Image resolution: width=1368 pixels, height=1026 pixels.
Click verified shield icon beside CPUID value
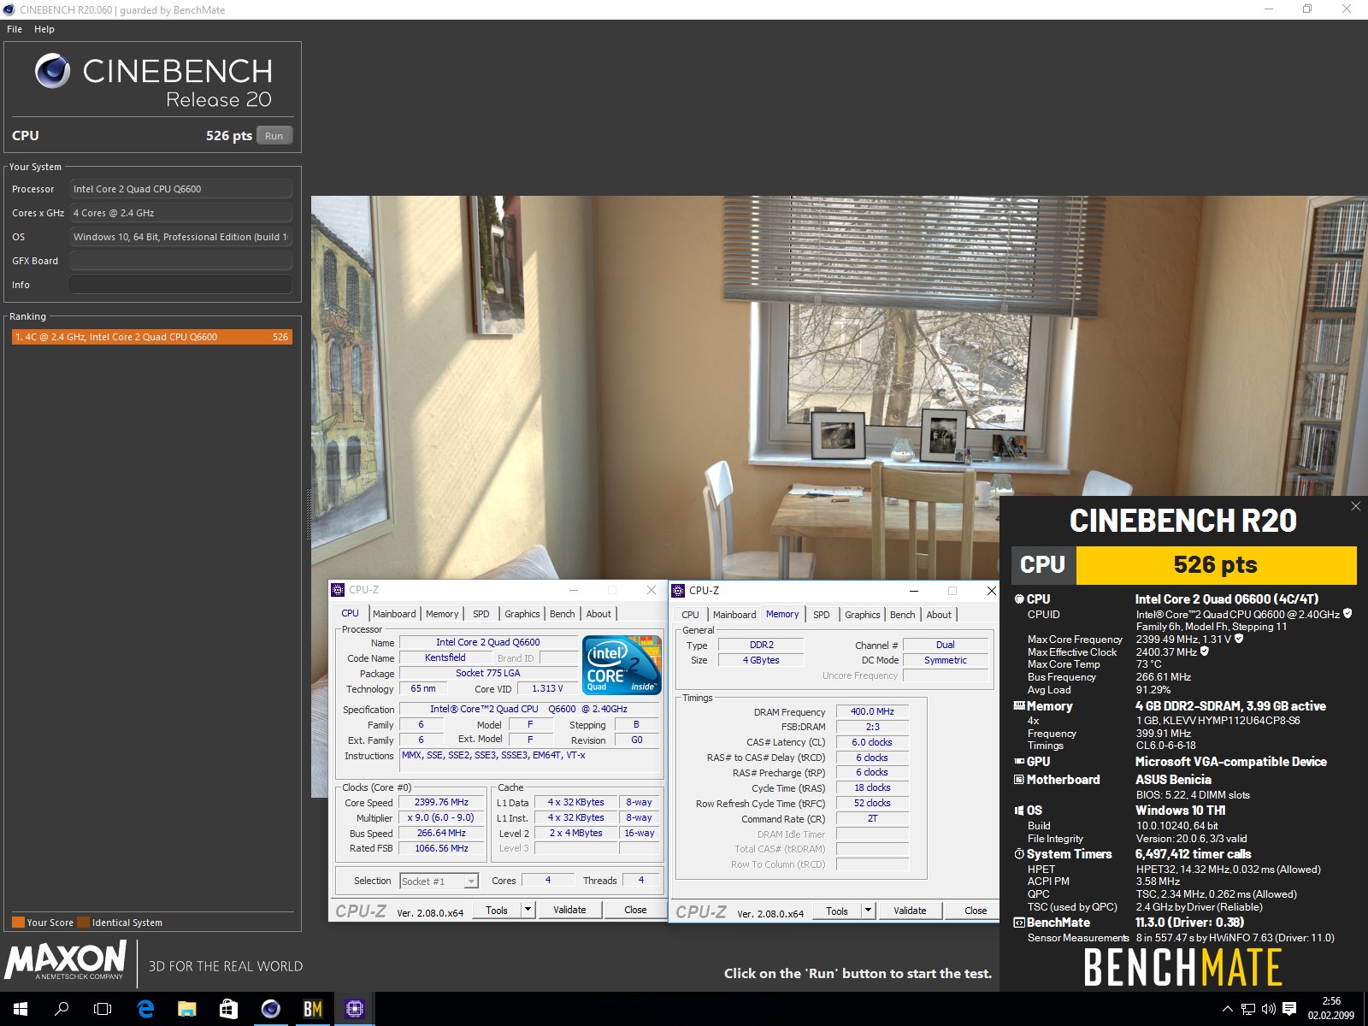click(x=1347, y=613)
